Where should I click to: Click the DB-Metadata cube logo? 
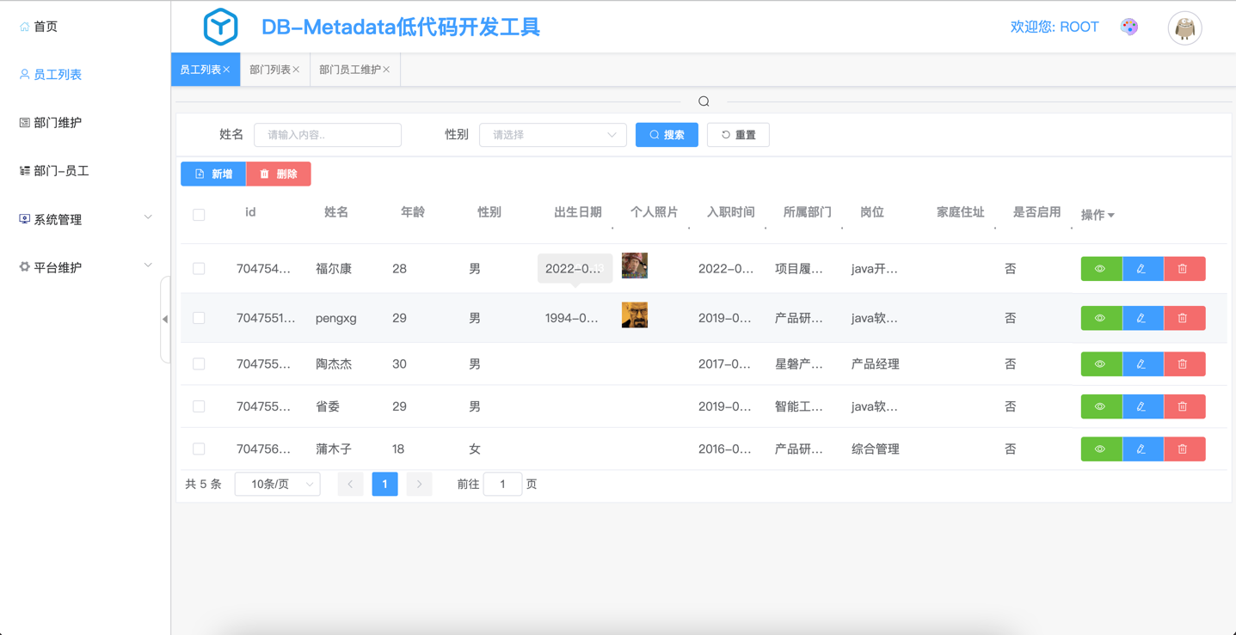220,27
